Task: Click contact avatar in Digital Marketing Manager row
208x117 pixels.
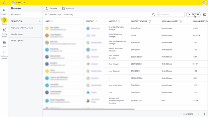Action: tap(47, 35)
